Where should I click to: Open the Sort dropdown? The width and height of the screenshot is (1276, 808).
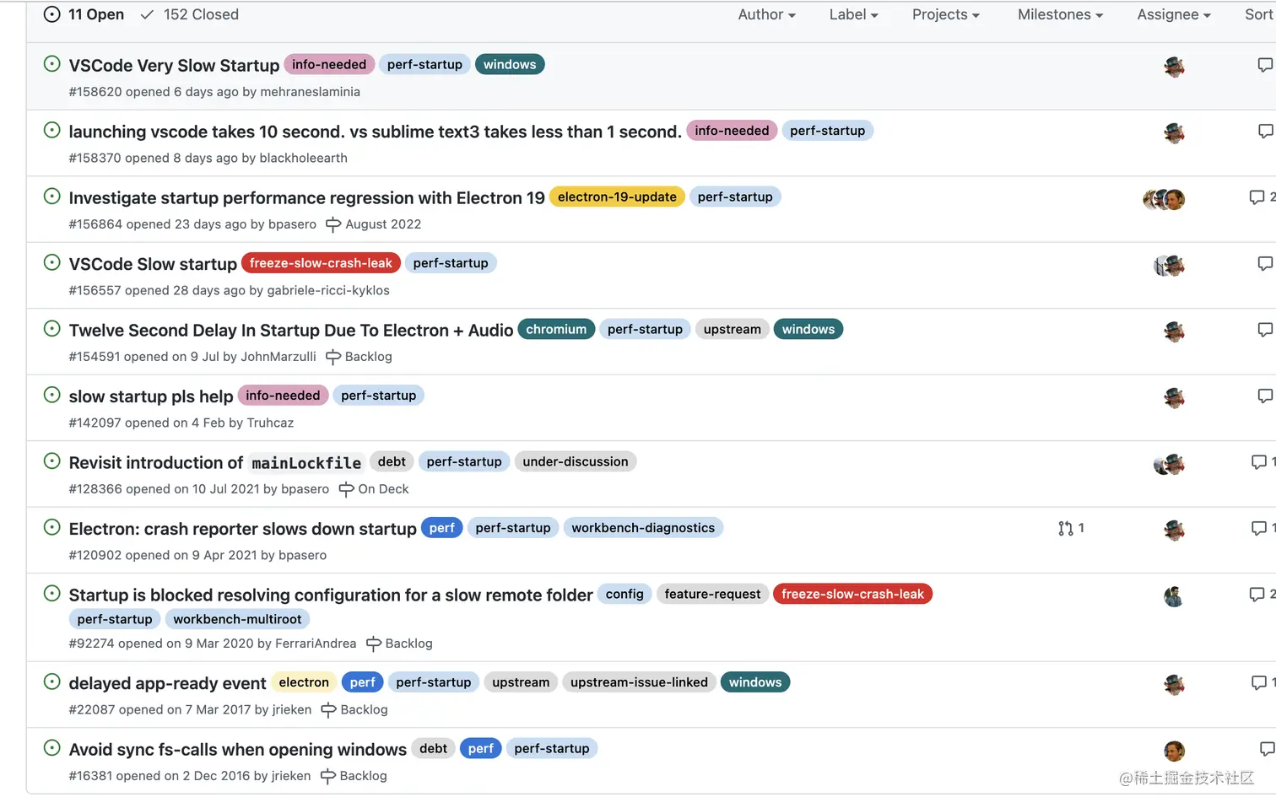click(1259, 14)
